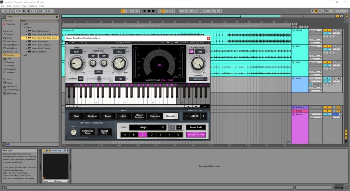Screen dimensions: 350x191
Task: Select the Tenor range button
Action: pyautogui.click(x=108, y=116)
